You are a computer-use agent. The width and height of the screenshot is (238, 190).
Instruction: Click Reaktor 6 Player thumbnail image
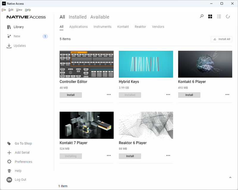(146, 125)
